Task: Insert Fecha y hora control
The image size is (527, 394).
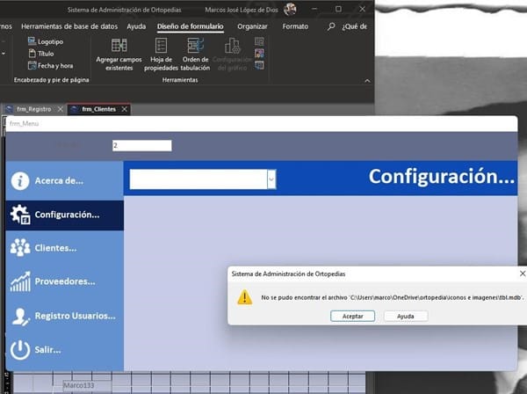Action: click(51, 66)
